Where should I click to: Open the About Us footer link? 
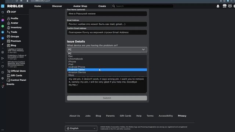pos(75,116)
